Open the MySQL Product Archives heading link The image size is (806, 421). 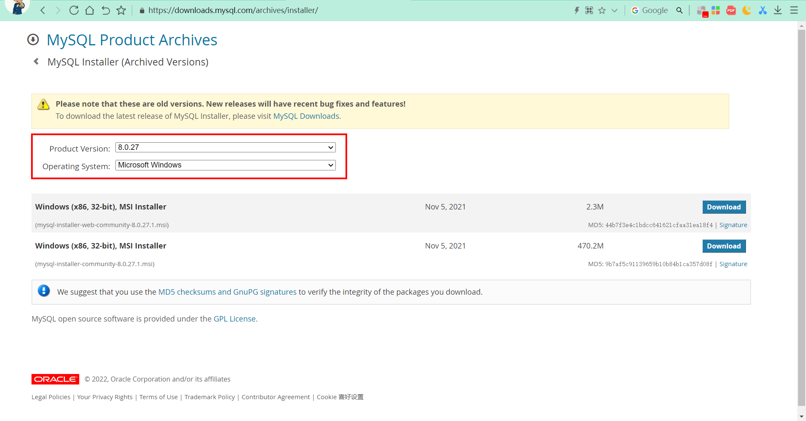[x=132, y=40]
